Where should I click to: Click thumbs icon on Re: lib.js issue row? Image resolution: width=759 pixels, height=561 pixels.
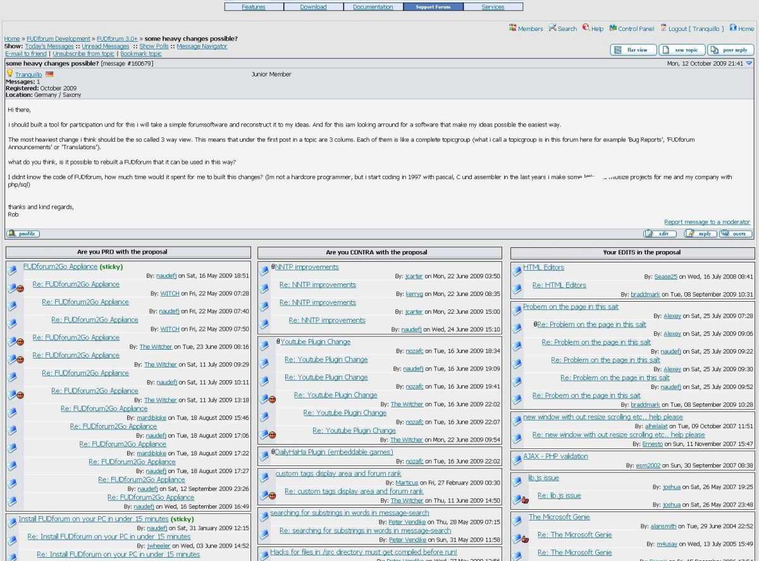525,500
